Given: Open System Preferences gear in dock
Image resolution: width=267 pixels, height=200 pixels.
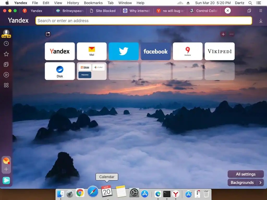Looking at the screenshot, I should pyautogui.click(x=134, y=193).
